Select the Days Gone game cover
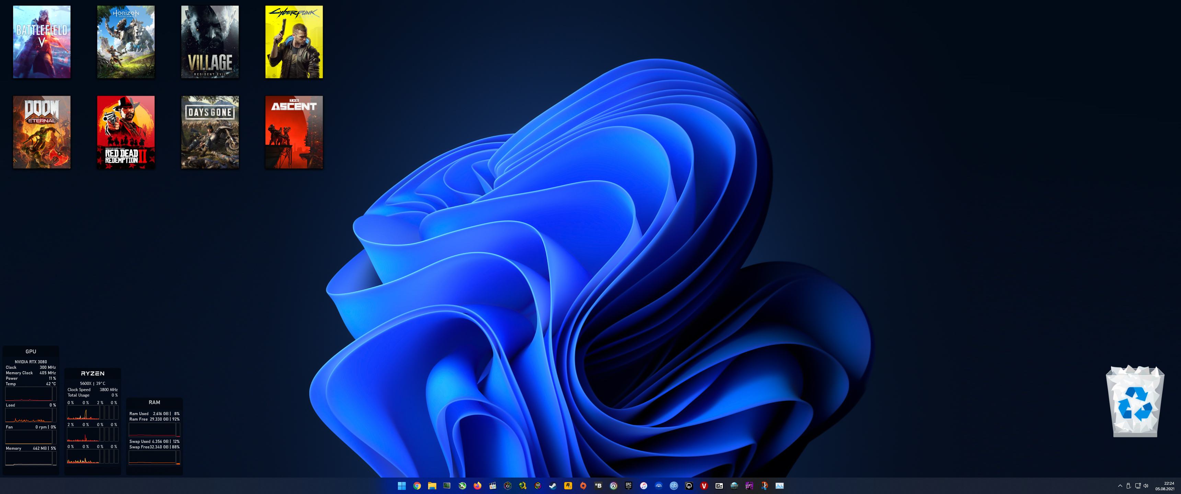 coord(210,132)
